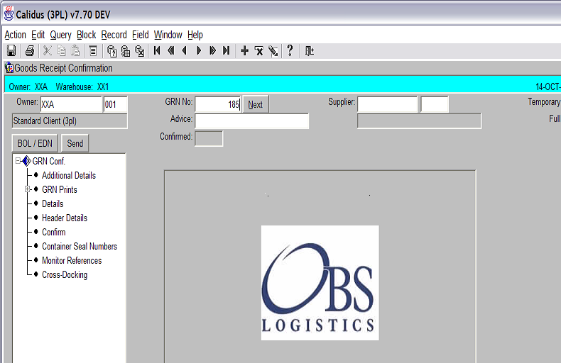Click the Help question mark icon

coord(290,50)
